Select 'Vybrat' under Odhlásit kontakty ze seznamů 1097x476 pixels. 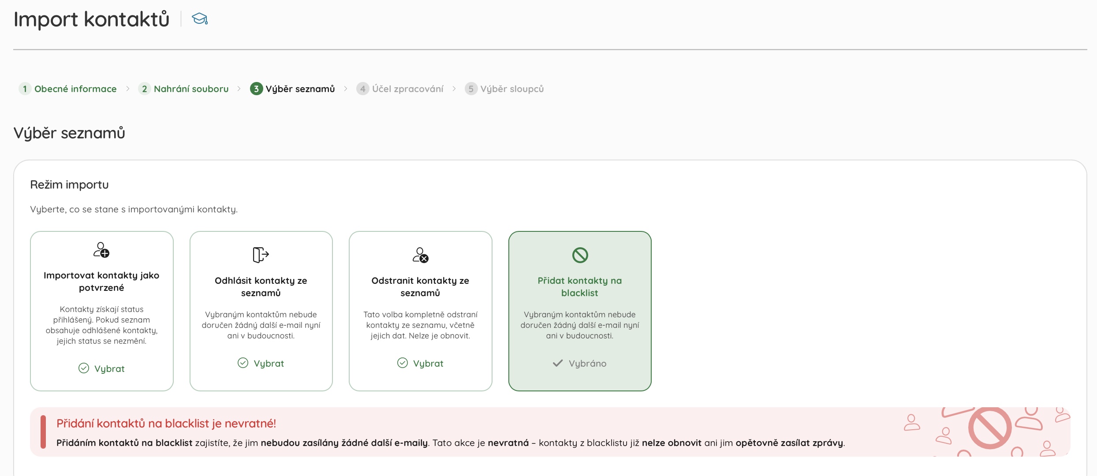pos(261,363)
